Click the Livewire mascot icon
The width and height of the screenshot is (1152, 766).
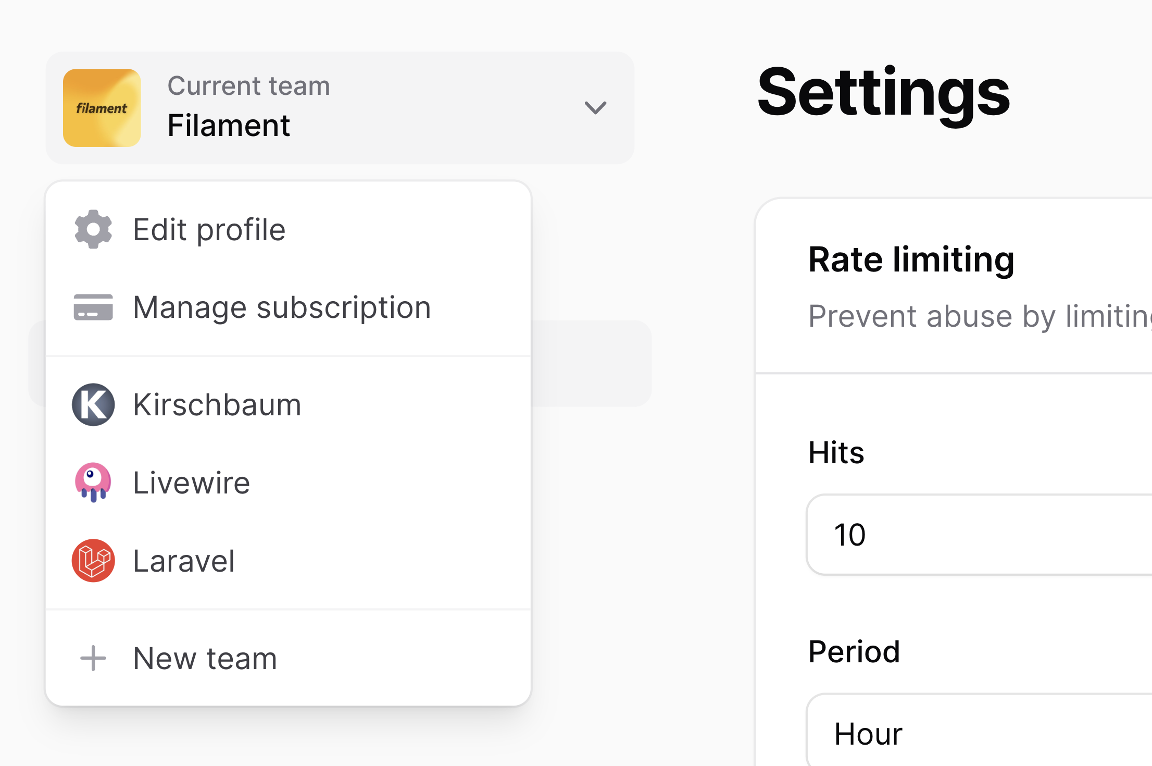(x=93, y=483)
